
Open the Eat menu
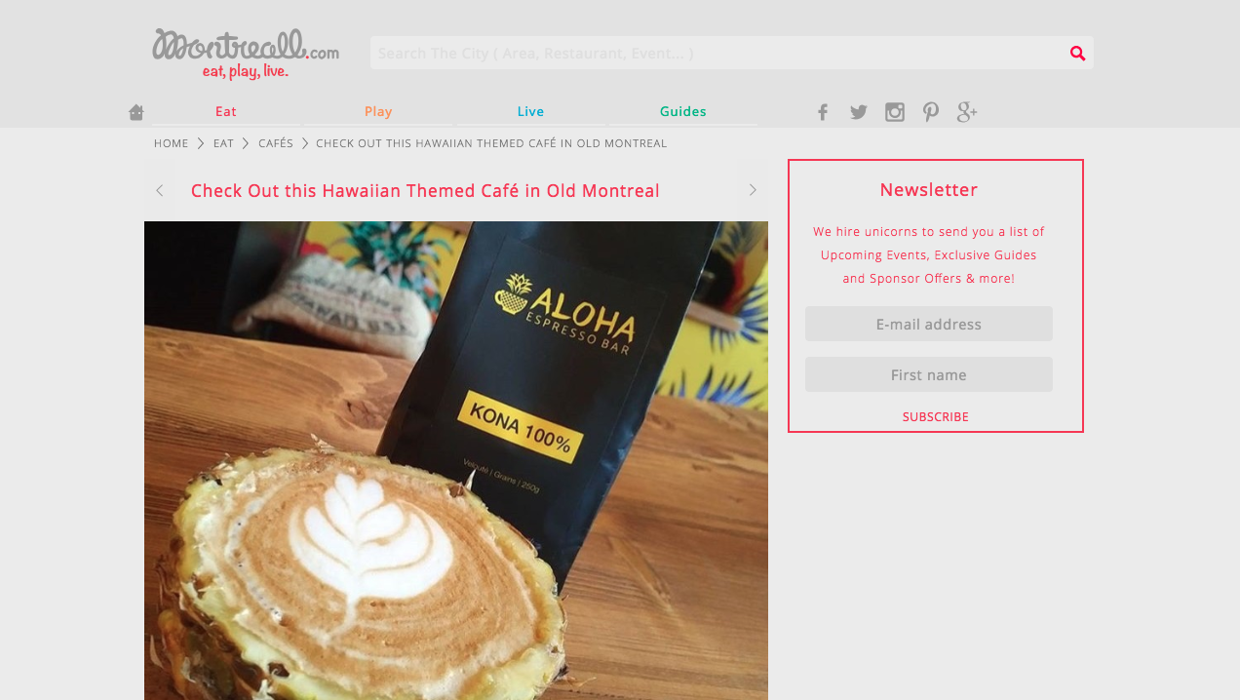coord(226,111)
